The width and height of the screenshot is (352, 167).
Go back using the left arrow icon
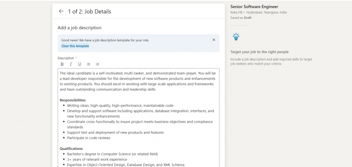coord(61,11)
